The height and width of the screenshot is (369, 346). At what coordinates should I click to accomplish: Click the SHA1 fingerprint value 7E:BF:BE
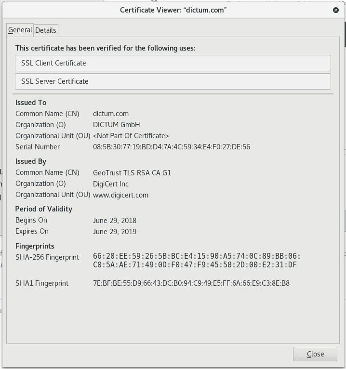191,283
